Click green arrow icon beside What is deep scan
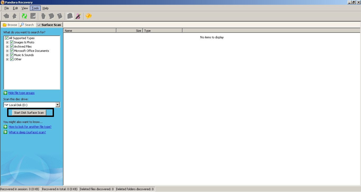Screen dimensions: 361x192 [x=5, y=132]
